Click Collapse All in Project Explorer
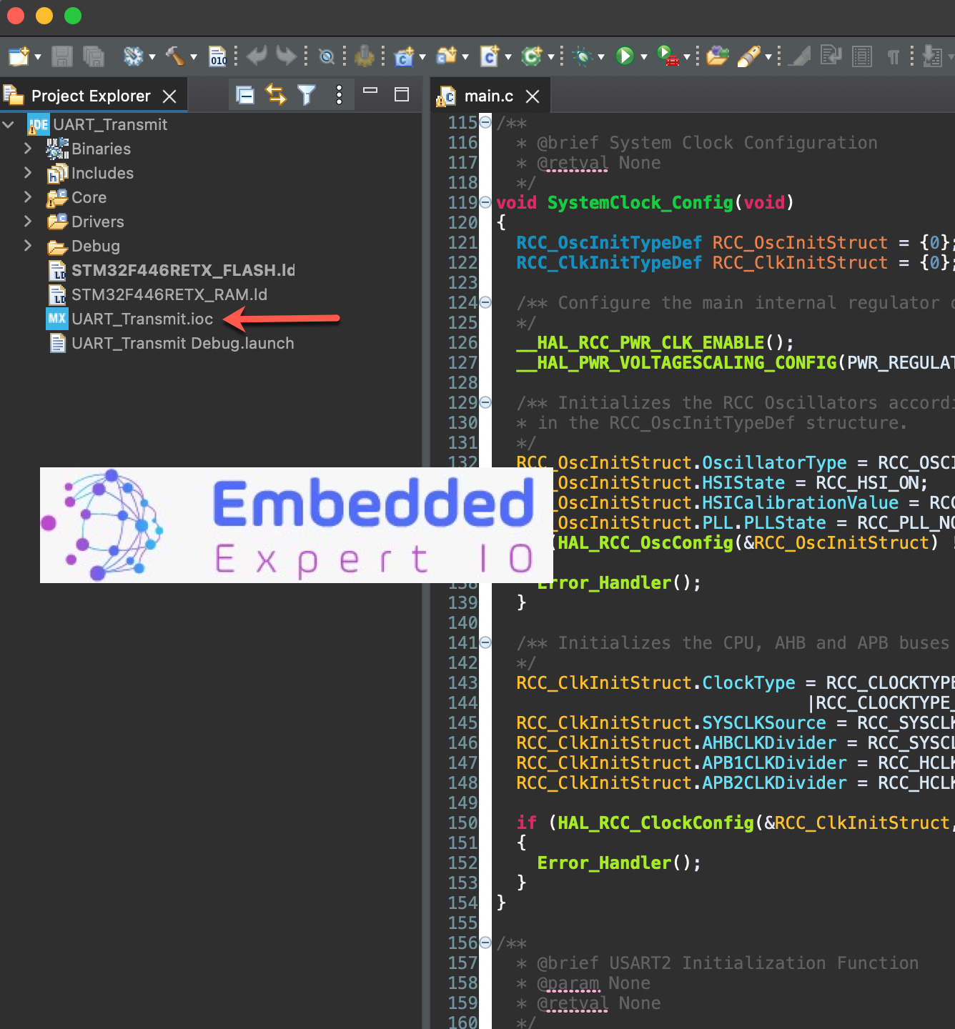 [244, 95]
